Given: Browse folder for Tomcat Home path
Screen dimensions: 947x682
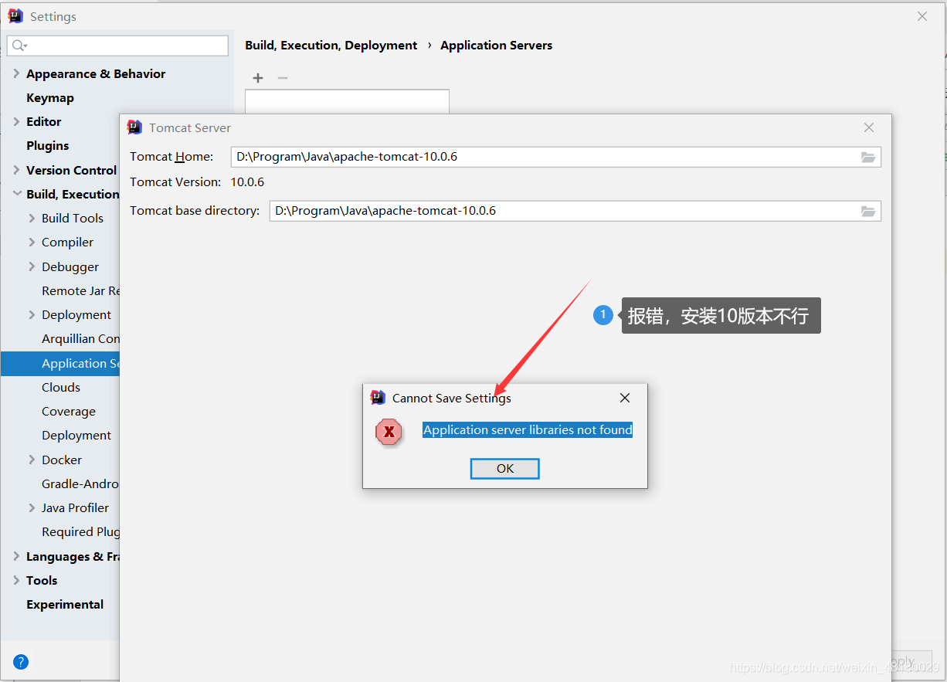Looking at the screenshot, I should tap(868, 157).
